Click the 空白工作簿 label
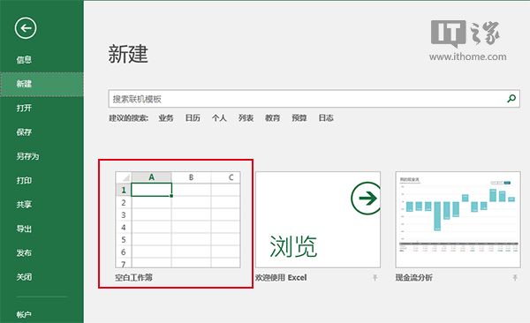This screenshot has height=323, width=530. point(134,278)
